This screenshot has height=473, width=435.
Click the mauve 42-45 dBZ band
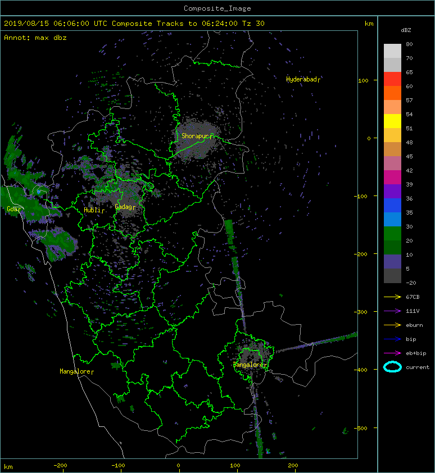coord(392,163)
